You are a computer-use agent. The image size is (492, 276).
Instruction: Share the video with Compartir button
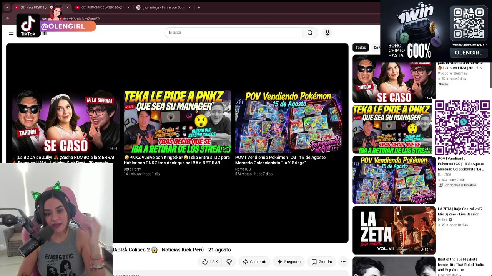point(254,261)
